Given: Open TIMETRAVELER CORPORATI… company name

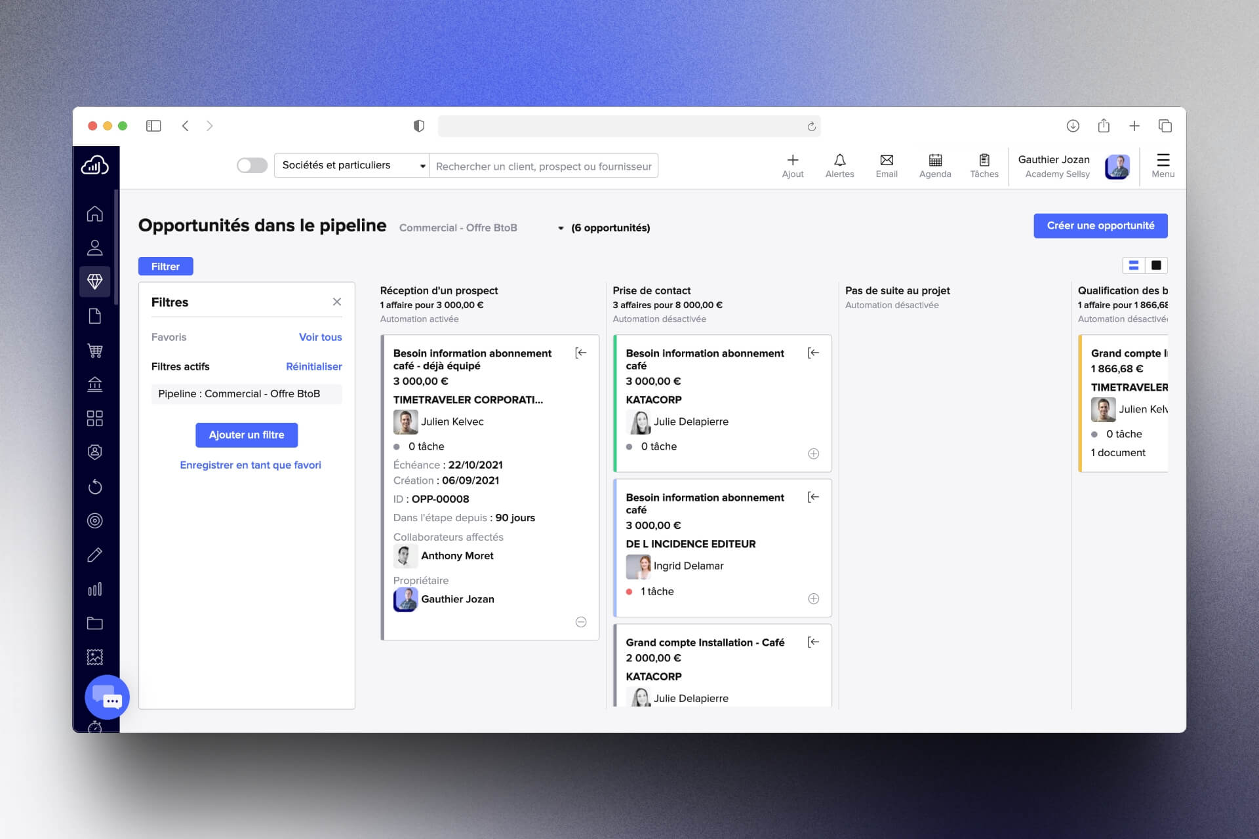Looking at the screenshot, I should [x=468, y=399].
